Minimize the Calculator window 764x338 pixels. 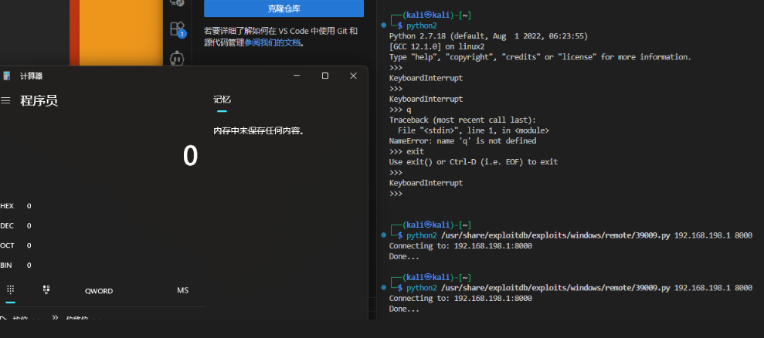297,76
